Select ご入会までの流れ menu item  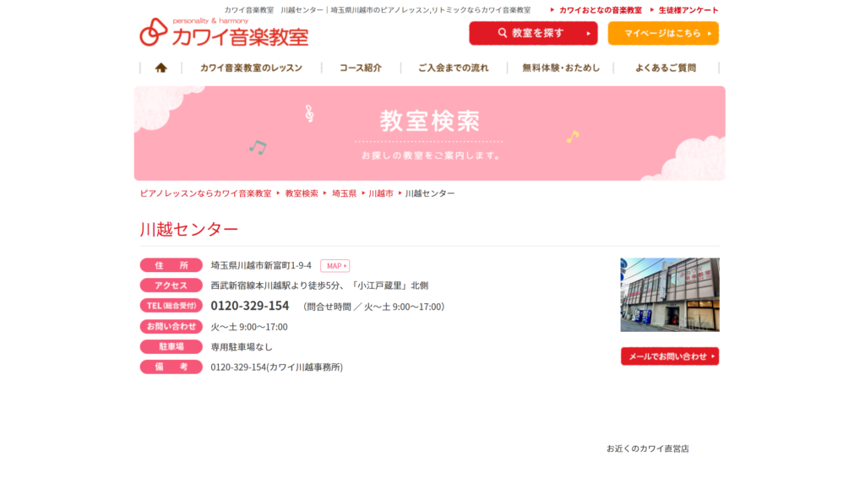pyautogui.click(x=453, y=68)
